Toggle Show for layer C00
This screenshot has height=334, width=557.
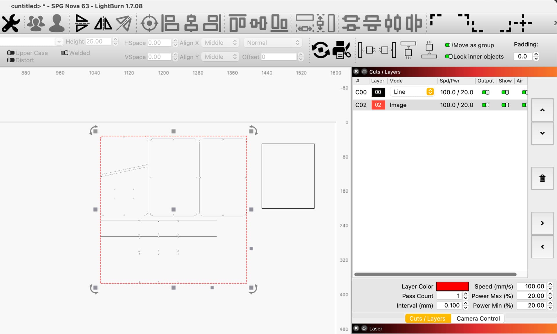tap(505, 92)
